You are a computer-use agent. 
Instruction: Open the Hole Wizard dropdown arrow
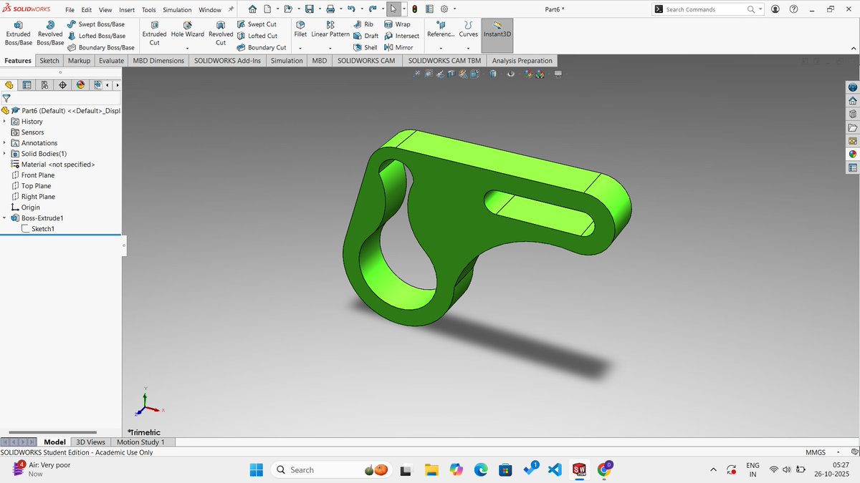point(188,48)
